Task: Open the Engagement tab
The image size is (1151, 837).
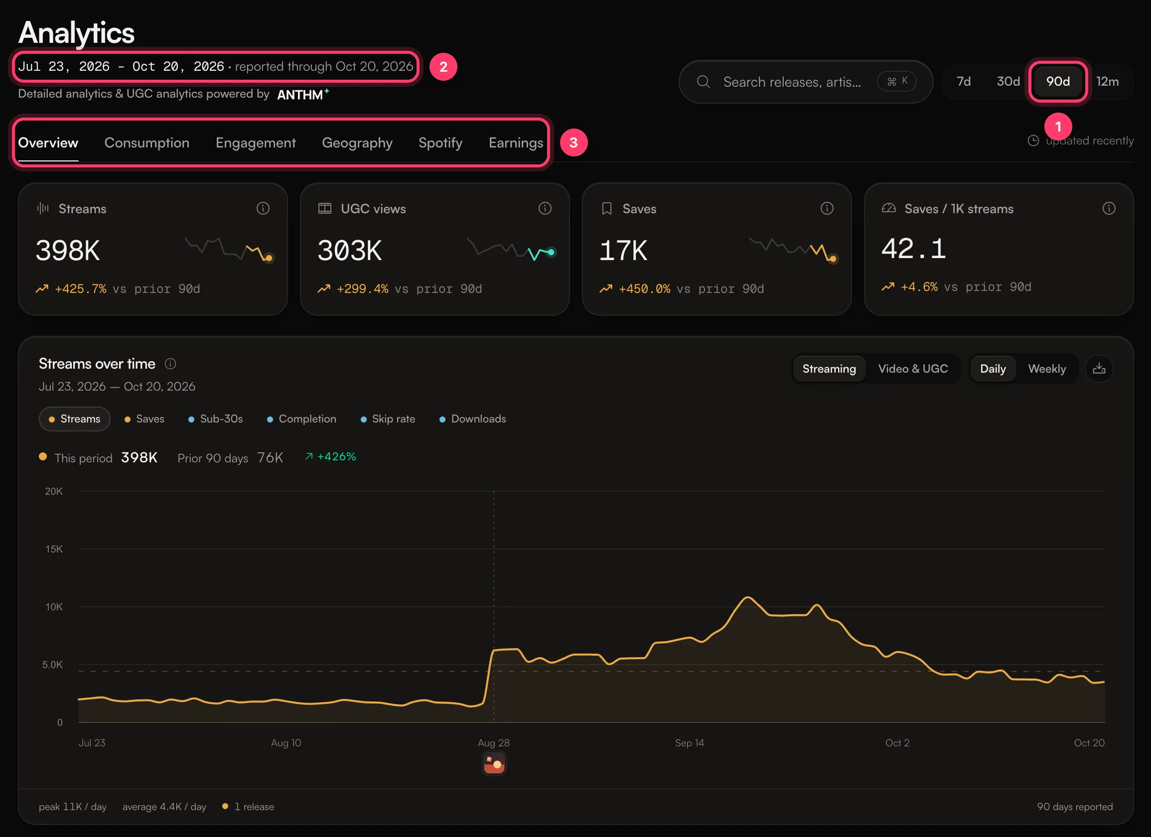Action: 255,142
